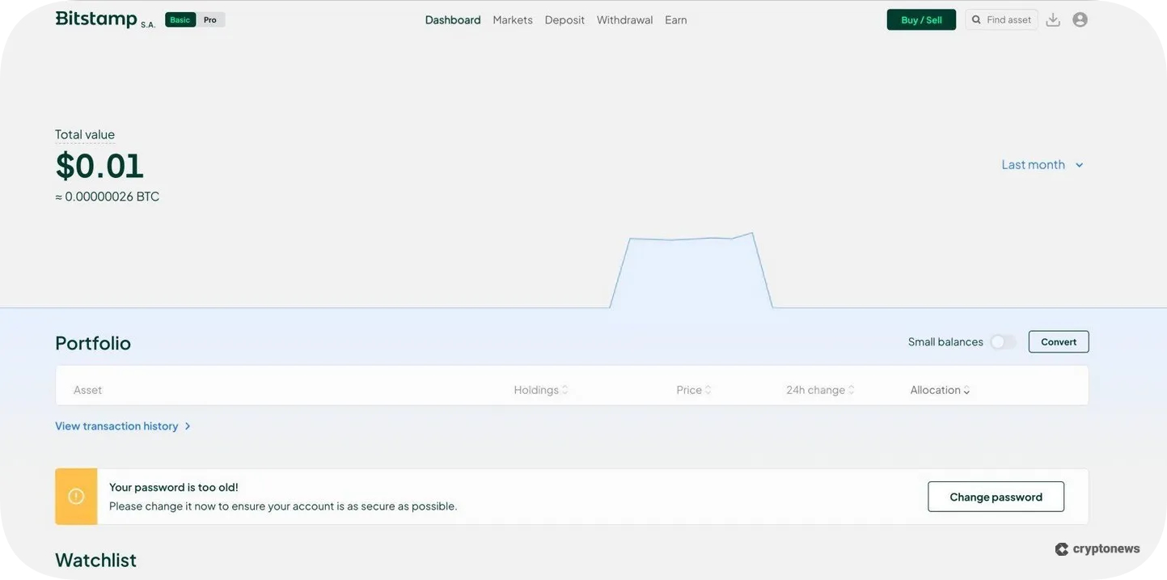Open the Last month time range dropdown
The height and width of the screenshot is (580, 1167).
[1042, 163]
